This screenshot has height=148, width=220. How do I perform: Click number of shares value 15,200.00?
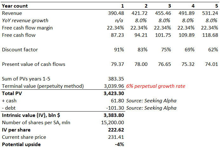(112, 123)
